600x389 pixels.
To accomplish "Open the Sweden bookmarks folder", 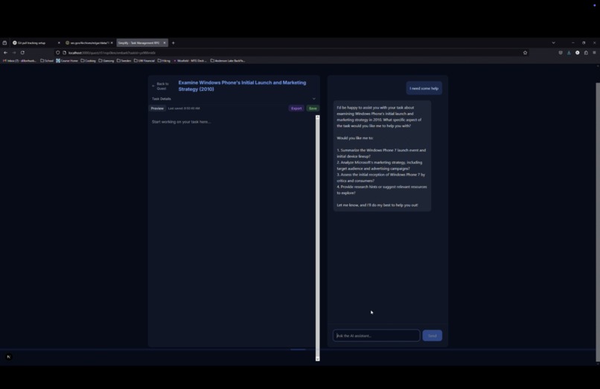I will pos(124,60).
